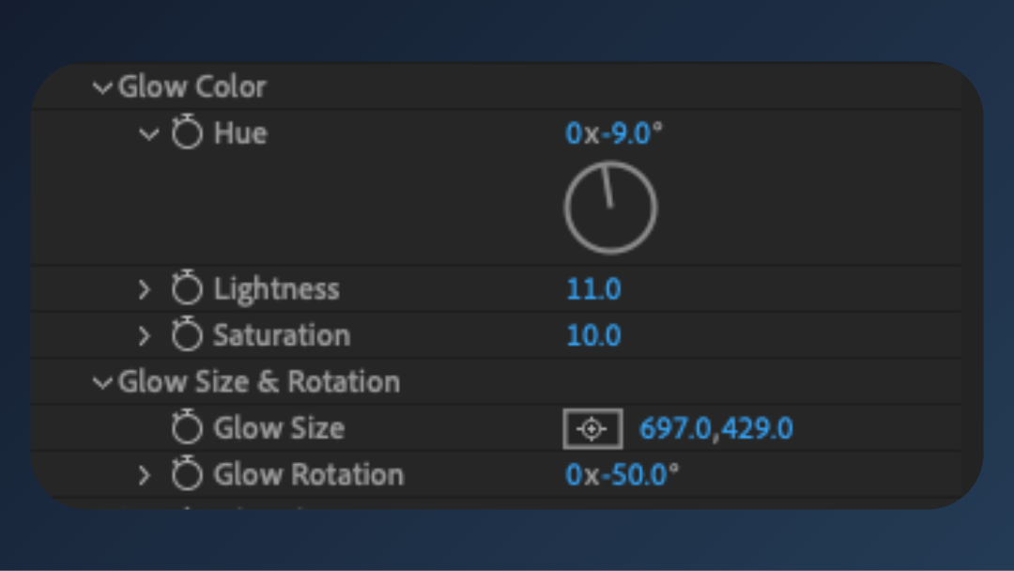Select the Glow Color group label

click(x=192, y=87)
